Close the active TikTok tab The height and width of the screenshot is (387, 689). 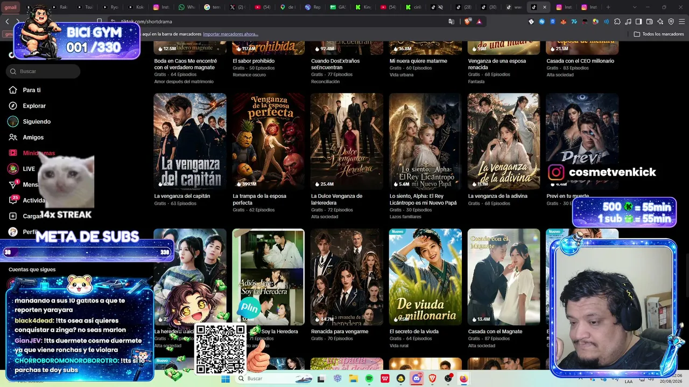545,7
